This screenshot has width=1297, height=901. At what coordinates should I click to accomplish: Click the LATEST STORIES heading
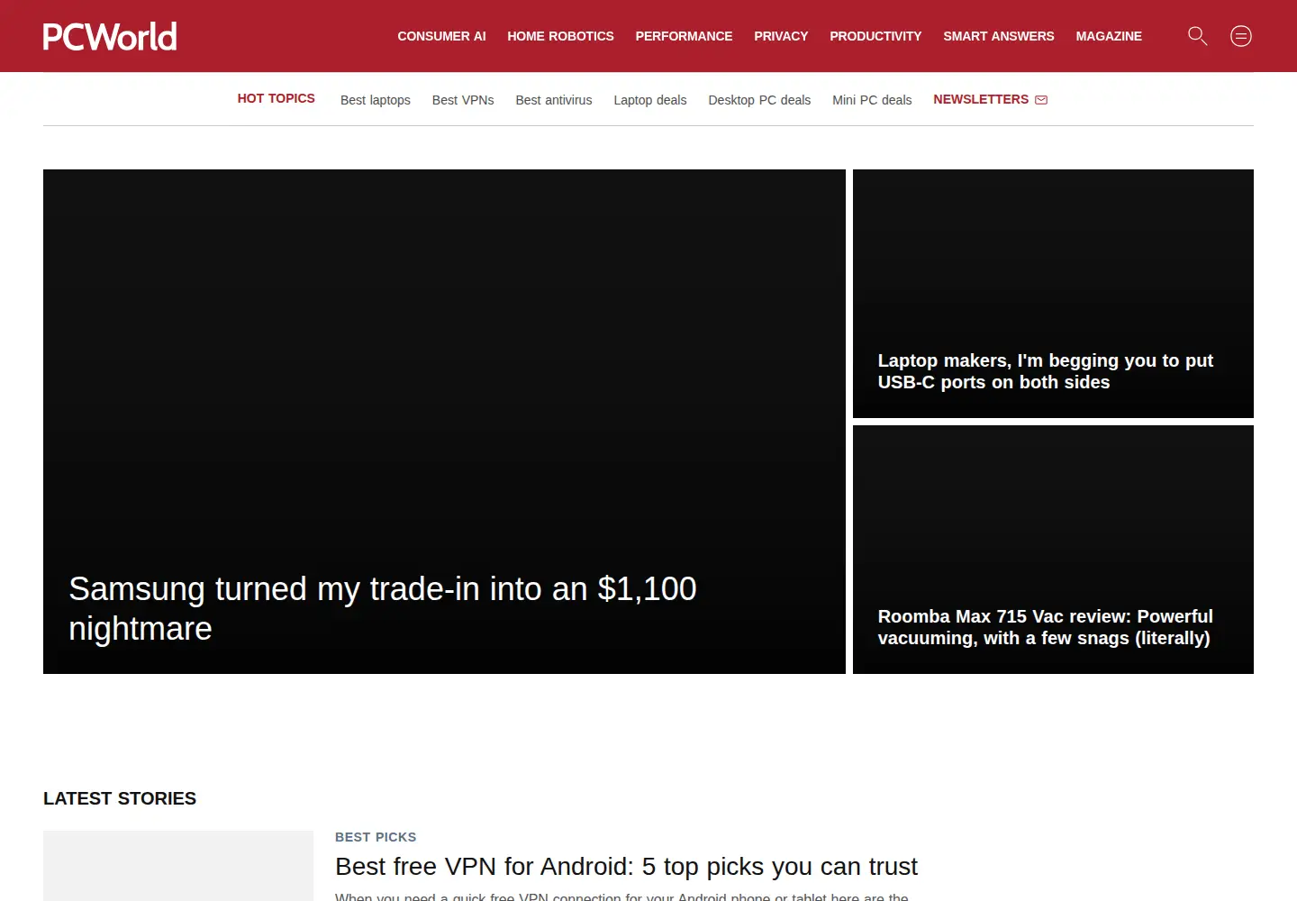120,798
